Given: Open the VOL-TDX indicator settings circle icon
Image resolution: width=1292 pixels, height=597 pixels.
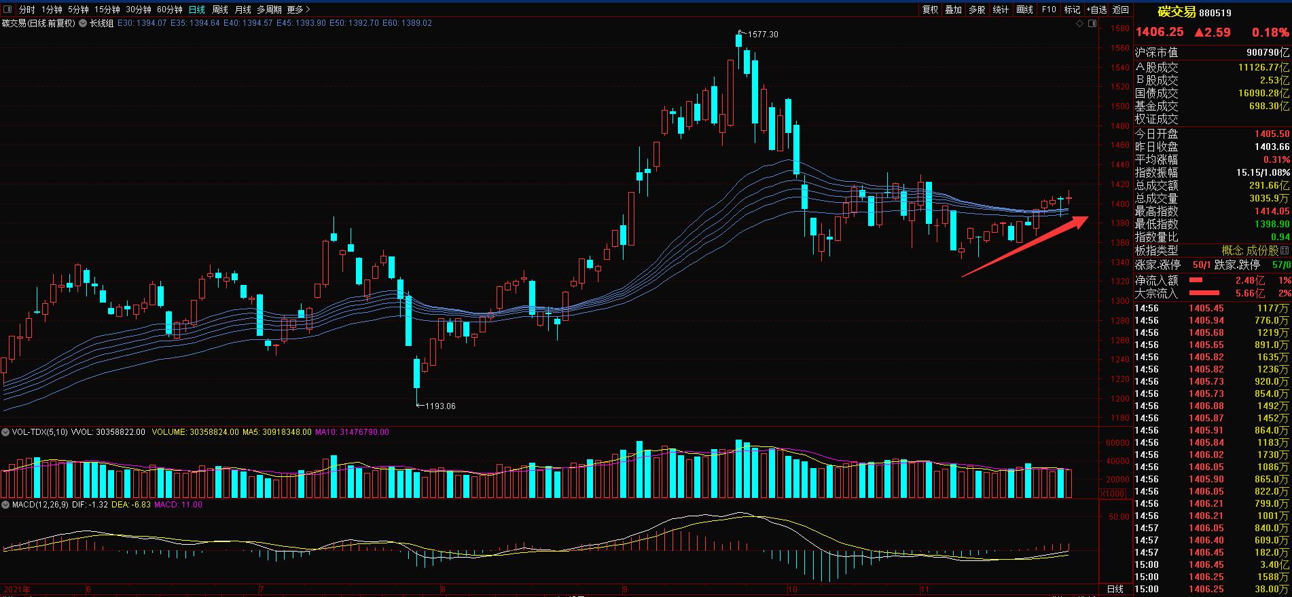Looking at the screenshot, I should click(x=6, y=432).
